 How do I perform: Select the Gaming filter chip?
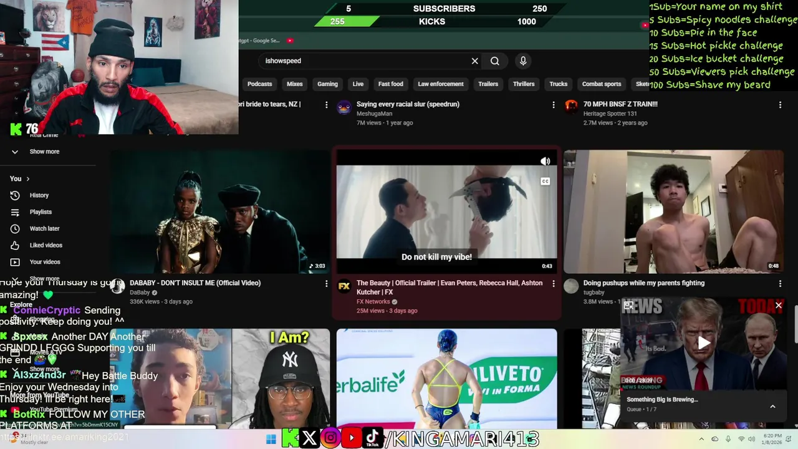327,84
